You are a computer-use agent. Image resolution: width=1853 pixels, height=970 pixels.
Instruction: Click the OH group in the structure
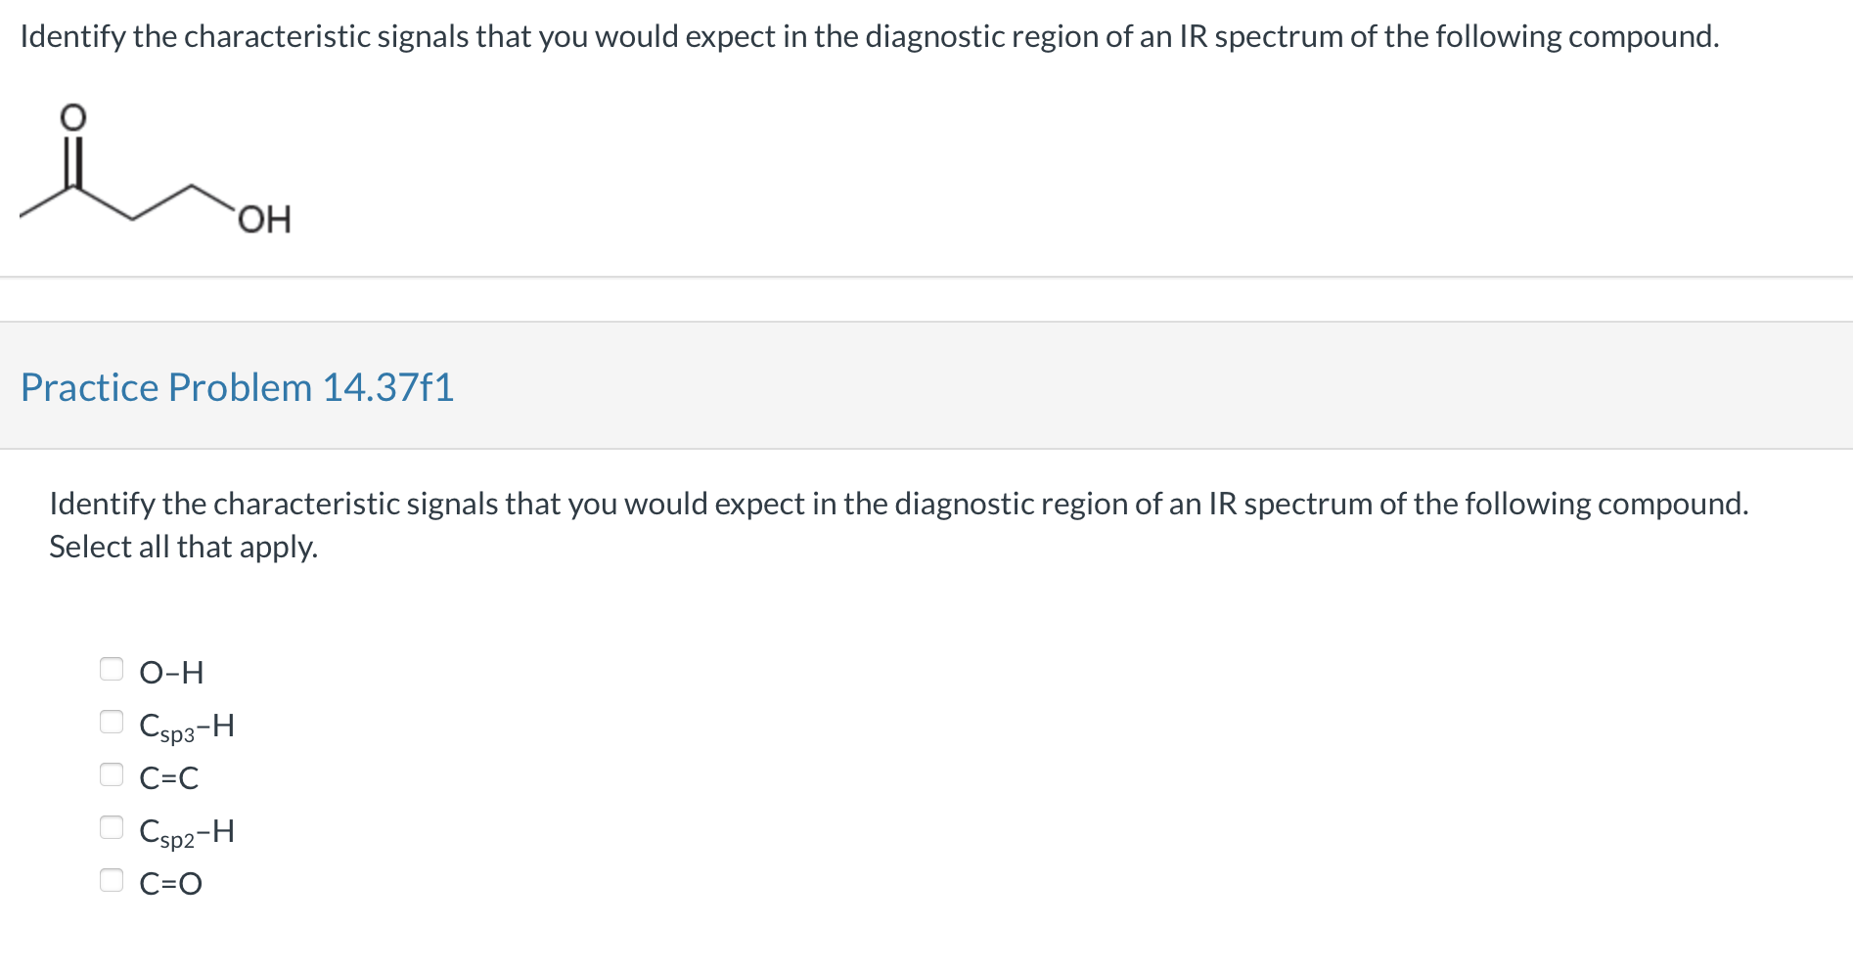coord(266,219)
